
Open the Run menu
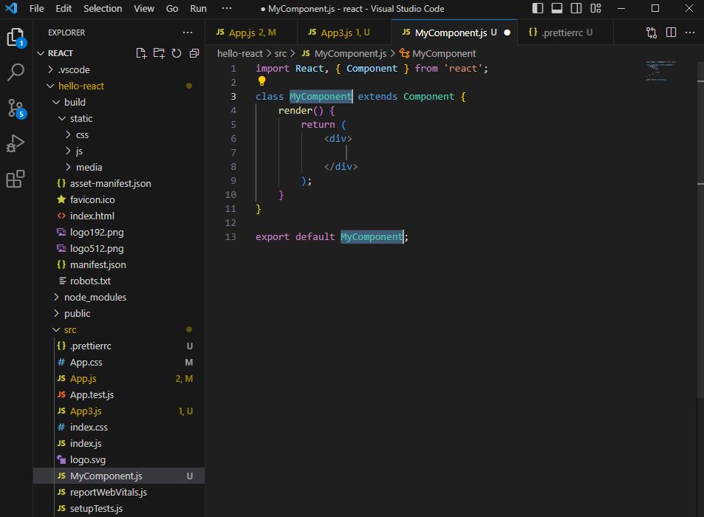coord(198,9)
